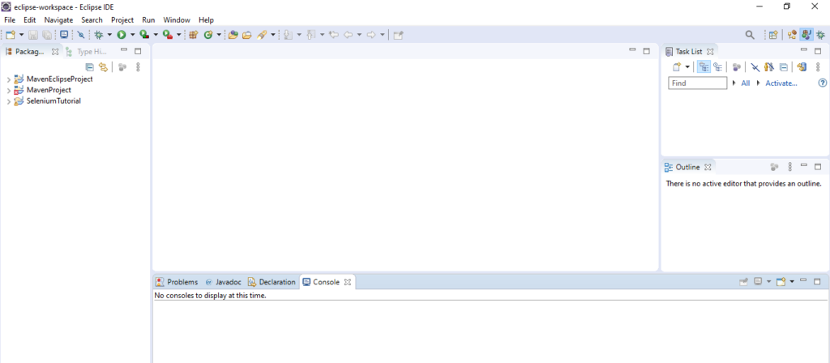Toggle Show Only My Tasks icon
830x363 pixels.
pyautogui.click(x=770, y=67)
